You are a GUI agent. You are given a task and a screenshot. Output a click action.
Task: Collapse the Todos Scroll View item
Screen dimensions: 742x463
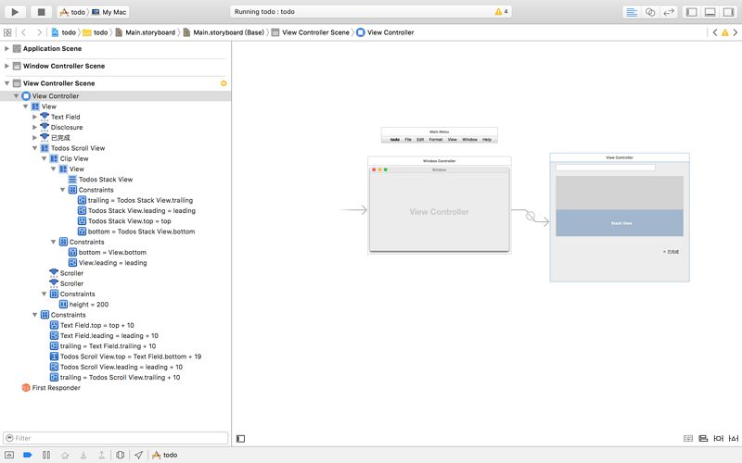tap(34, 148)
